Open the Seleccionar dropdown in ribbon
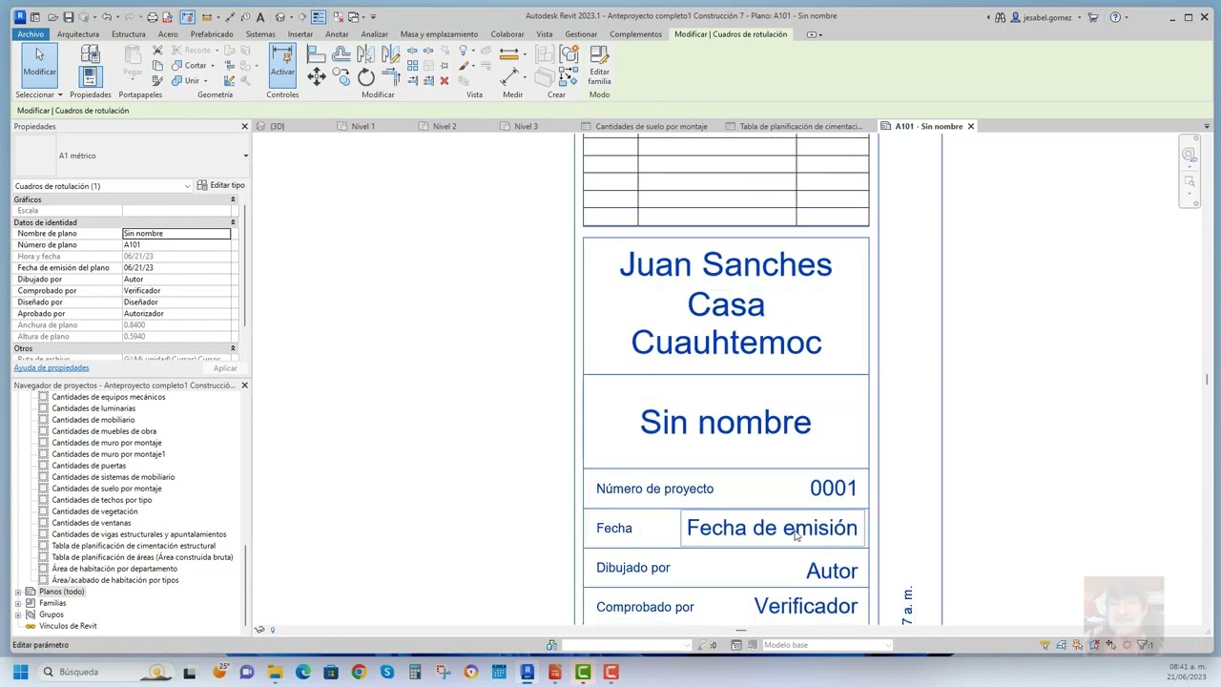 coord(39,94)
